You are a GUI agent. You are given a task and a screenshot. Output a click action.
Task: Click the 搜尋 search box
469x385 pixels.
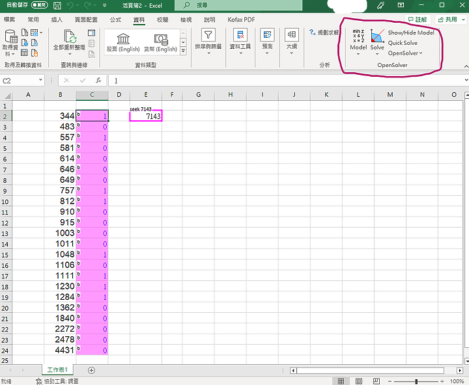point(238,5)
